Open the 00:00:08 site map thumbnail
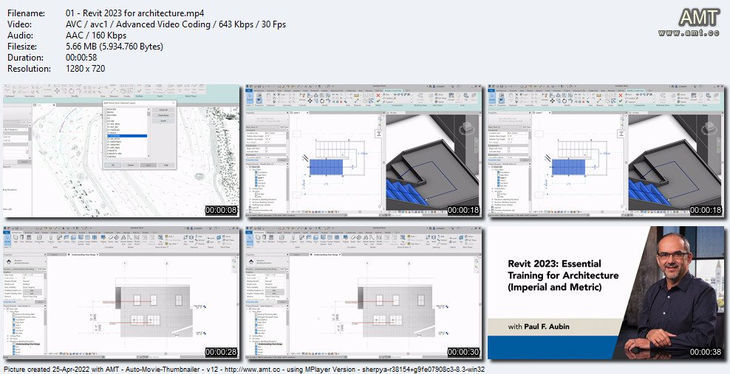The height and width of the screenshot is (374, 730). (121, 151)
